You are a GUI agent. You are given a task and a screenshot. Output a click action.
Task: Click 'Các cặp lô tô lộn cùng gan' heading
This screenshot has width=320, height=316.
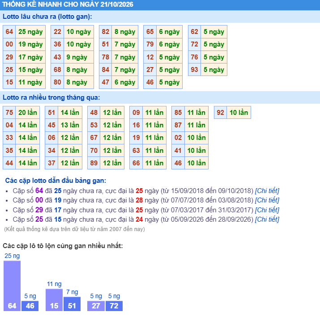pos(63,246)
